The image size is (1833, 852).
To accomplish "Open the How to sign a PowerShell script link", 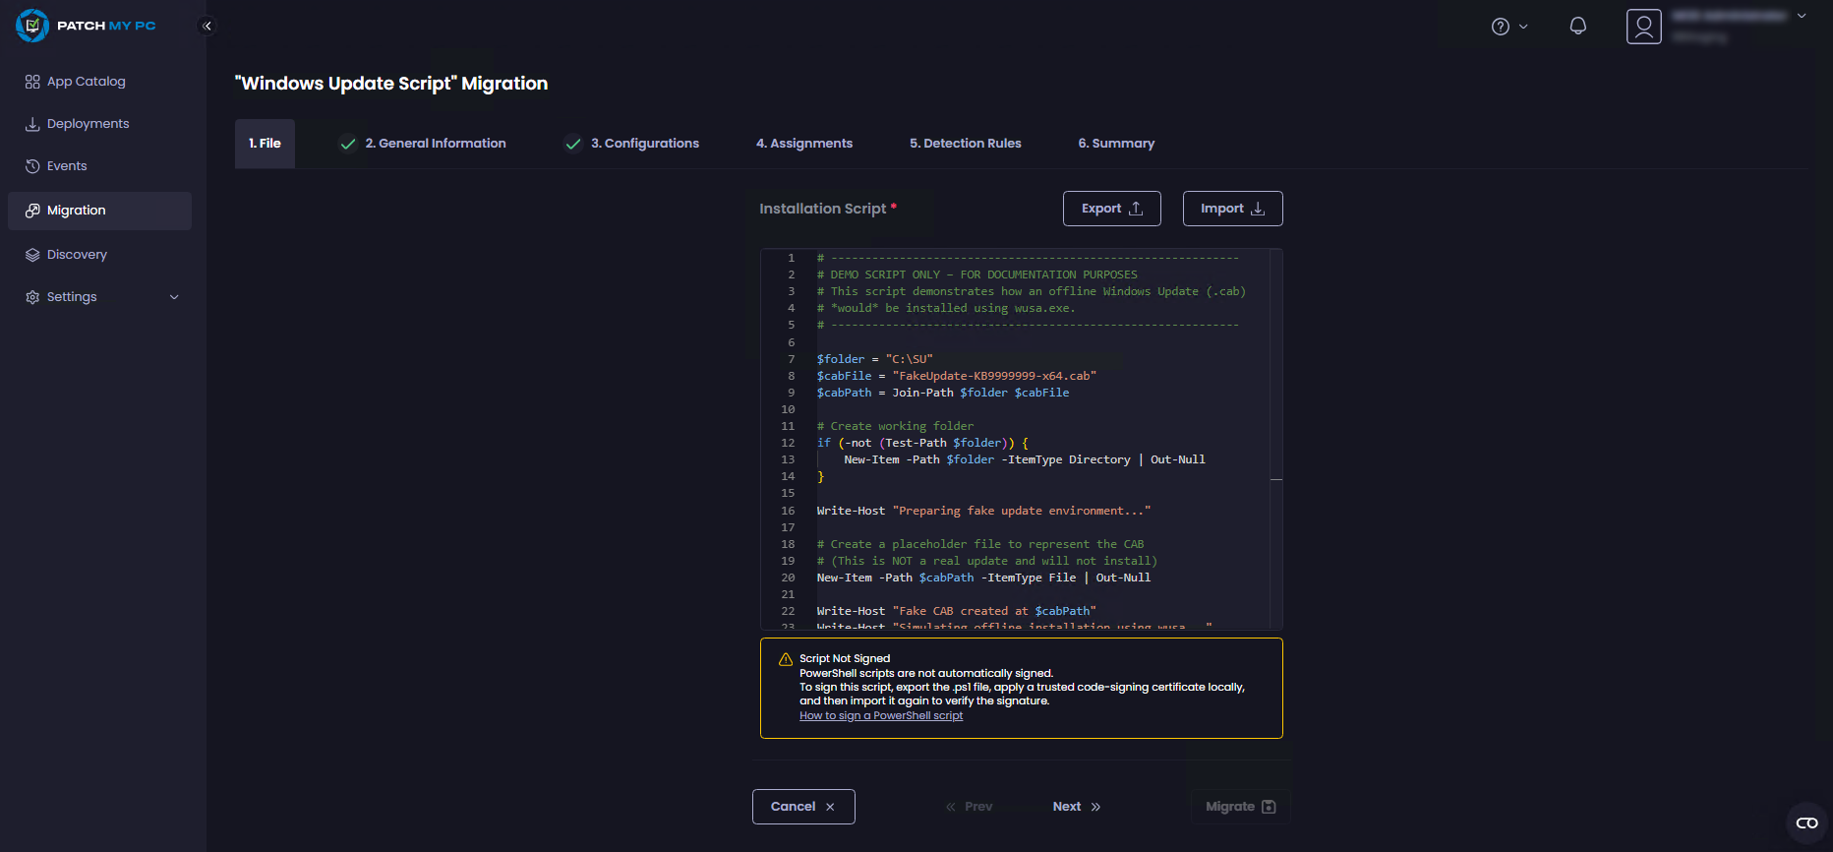I will tap(881, 715).
